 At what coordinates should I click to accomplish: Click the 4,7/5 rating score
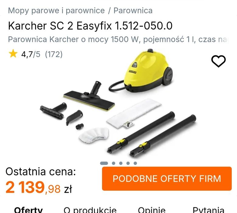tap(31, 54)
